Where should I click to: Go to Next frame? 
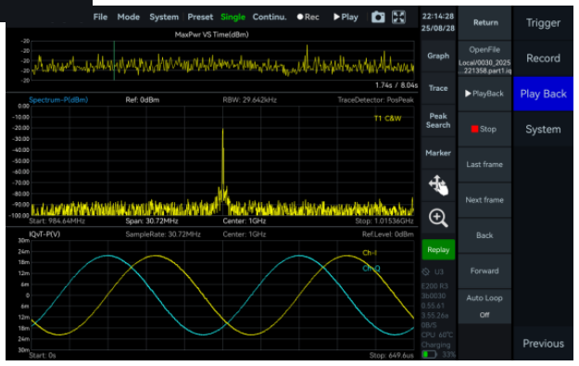pyautogui.click(x=485, y=200)
